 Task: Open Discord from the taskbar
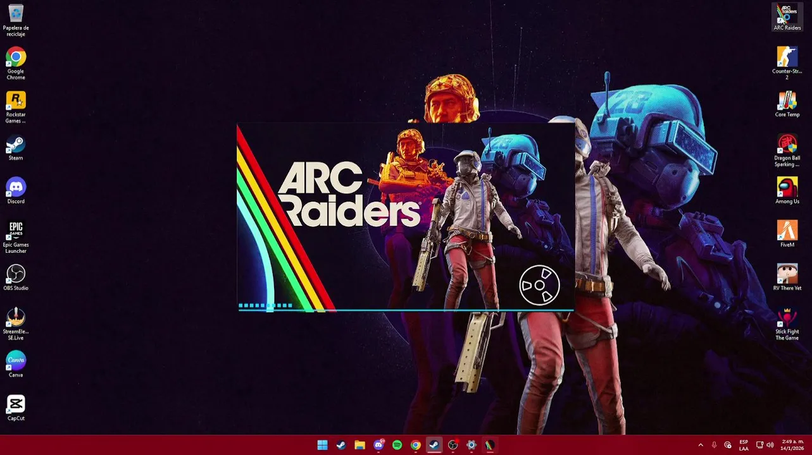pyautogui.click(x=378, y=445)
